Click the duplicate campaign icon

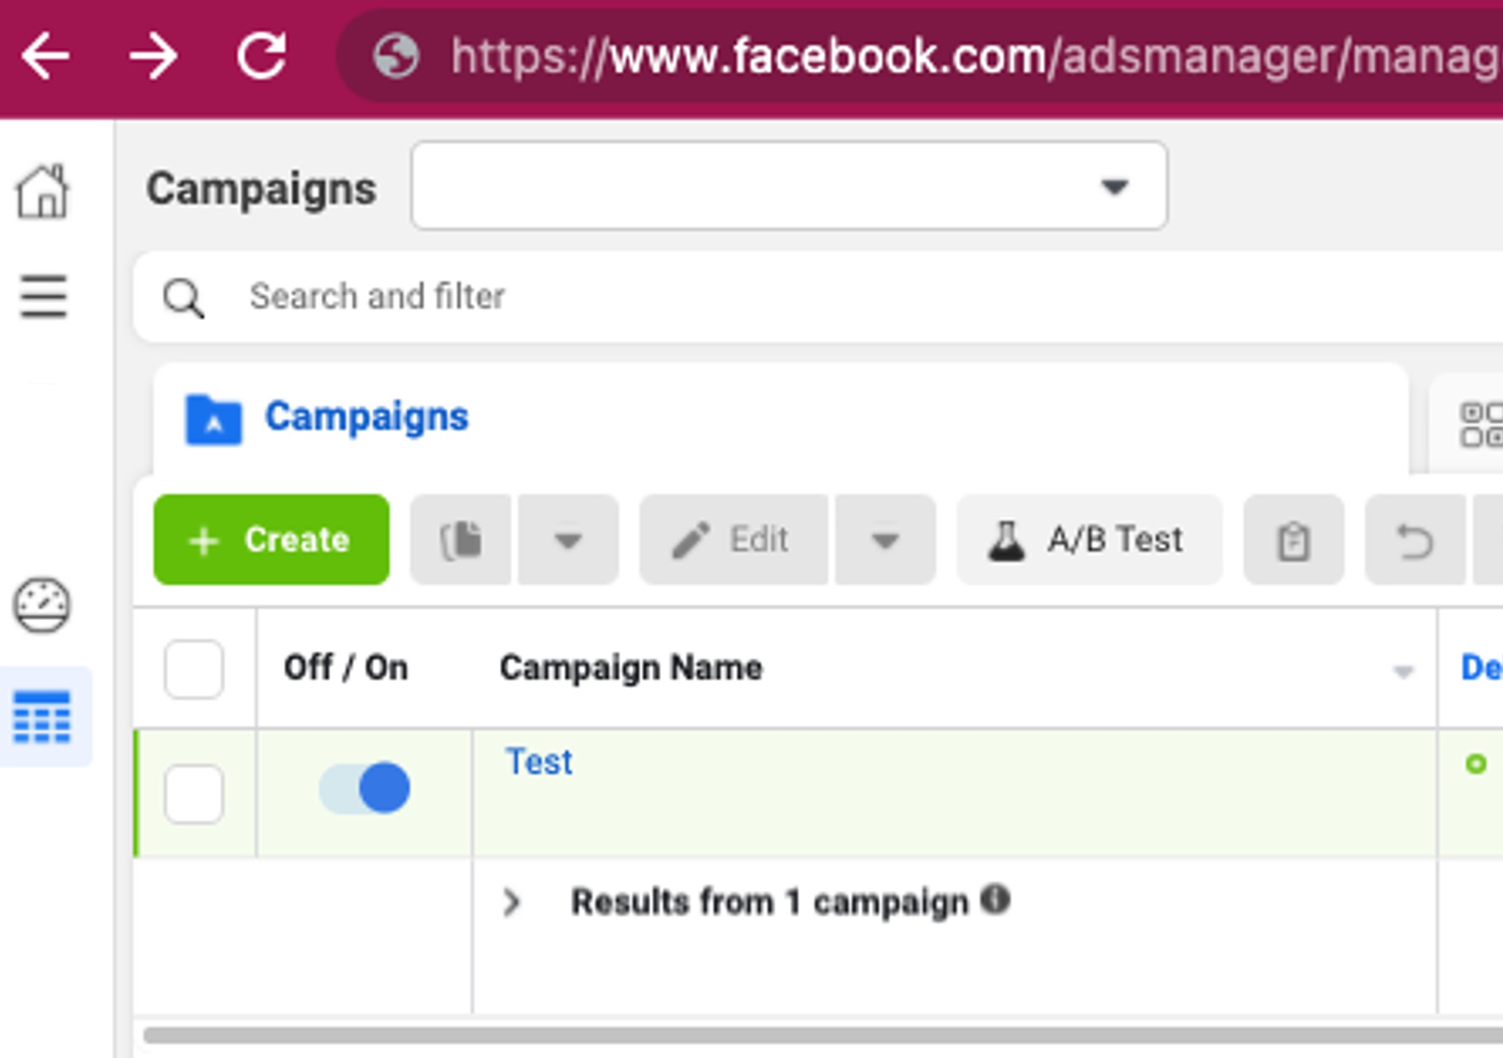461,540
